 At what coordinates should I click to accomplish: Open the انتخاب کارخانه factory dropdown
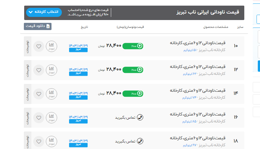click(44, 12)
